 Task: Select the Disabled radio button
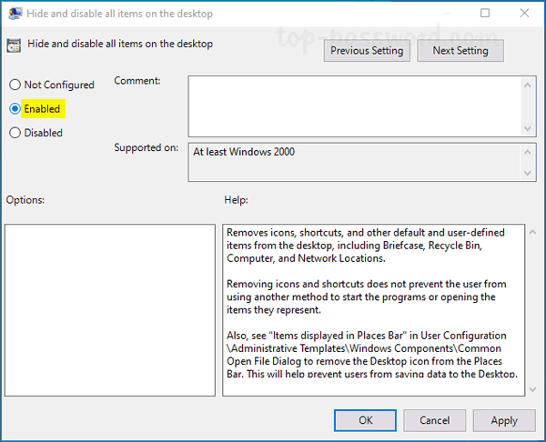tap(15, 133)
